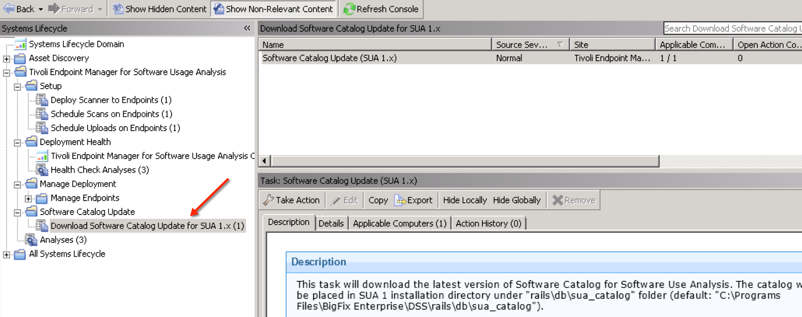Open the Back button history dropdown
This screenshot has width=802, height=317.
coord(40,9)
